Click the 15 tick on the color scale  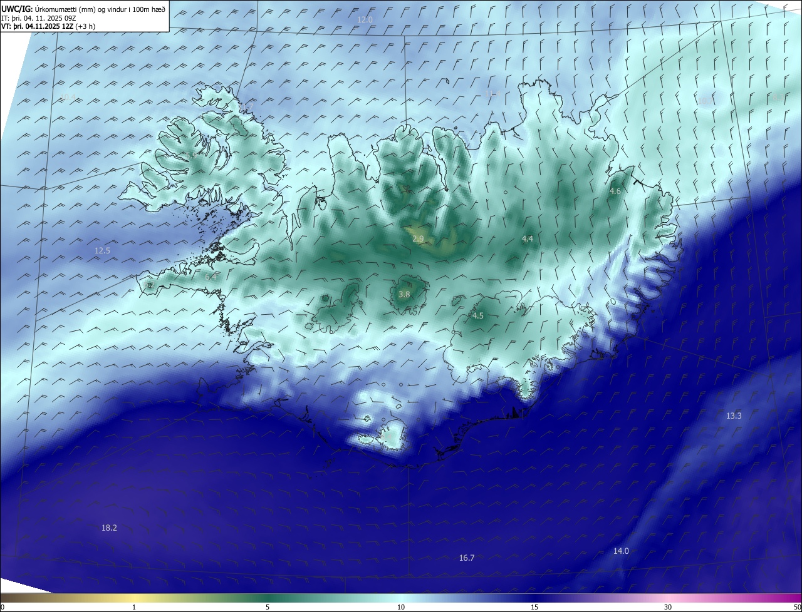click(534, 607)
